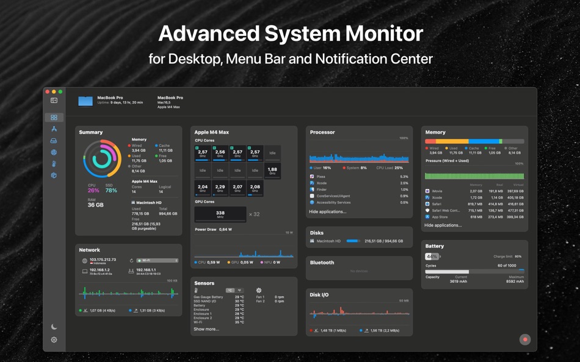The height and width of the screenshot is (362, 580).
Task: Click the Disk I/O read arrow icon
Action: [x=316, y=330]
